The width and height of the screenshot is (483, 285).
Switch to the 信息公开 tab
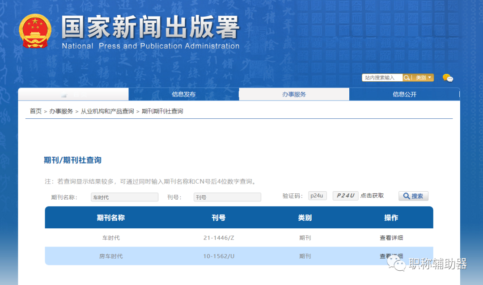click(x=404, y=94)
